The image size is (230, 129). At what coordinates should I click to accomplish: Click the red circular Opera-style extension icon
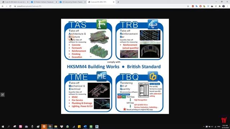(x=201, y=6)
